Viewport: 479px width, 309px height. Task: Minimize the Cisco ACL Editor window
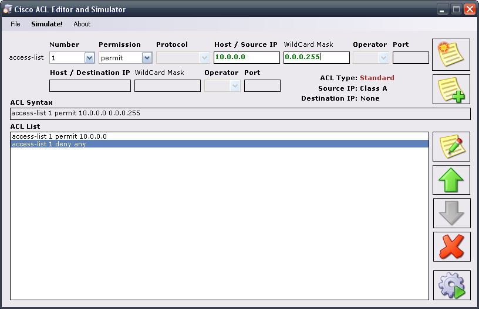442,9
